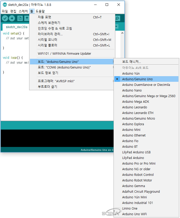
Task: Open 시리얼 모니터 from menu
Action: pos(72,40)
